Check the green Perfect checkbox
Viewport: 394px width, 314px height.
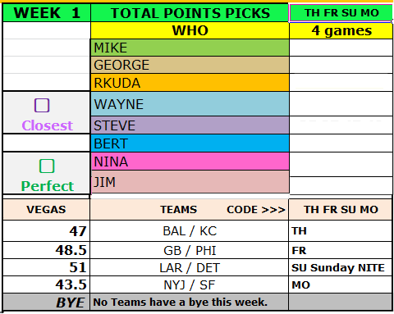(47, 166)
